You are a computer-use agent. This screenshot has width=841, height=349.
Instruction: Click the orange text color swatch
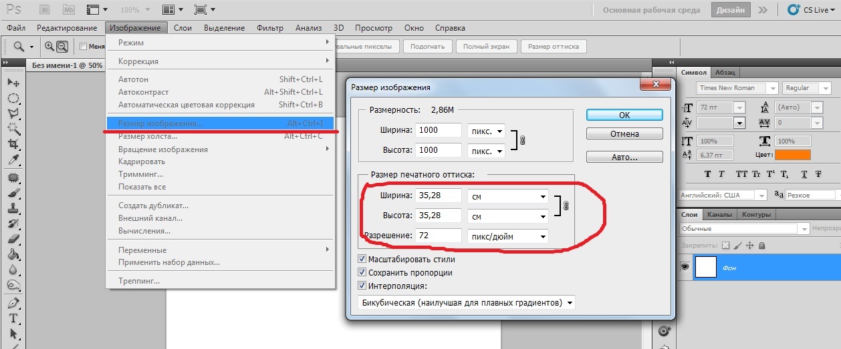792,155
